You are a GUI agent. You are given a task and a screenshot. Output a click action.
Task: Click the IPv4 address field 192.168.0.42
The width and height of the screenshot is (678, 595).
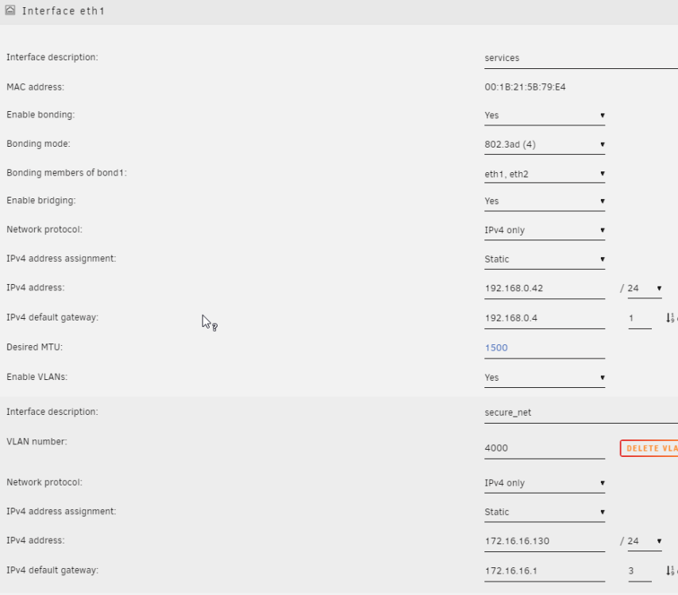point(545,288)
